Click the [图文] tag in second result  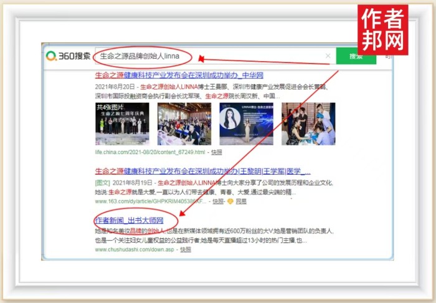click(x=103, y=183)
